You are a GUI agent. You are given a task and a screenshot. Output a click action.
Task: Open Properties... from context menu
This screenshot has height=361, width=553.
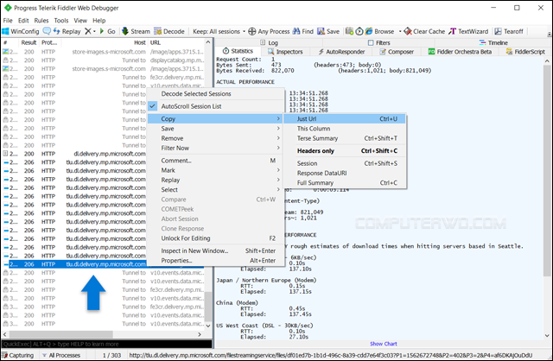click(x=215, y=261)
